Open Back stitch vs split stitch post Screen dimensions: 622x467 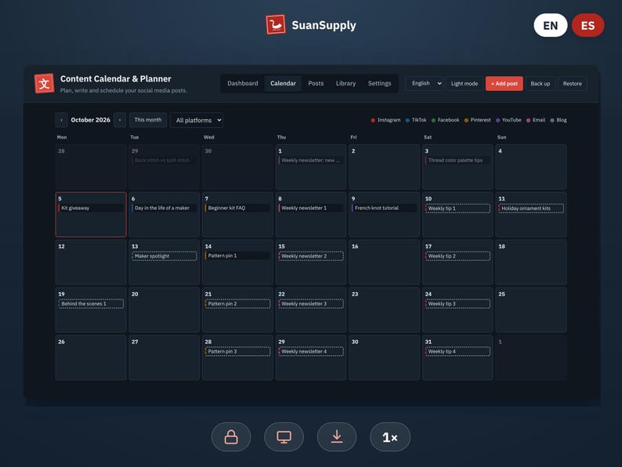[165, 161]
